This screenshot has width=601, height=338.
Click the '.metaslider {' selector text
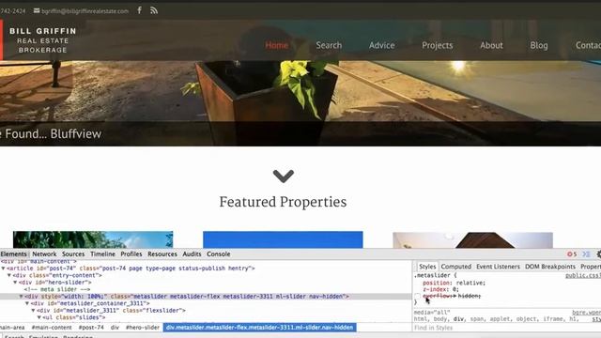pyautogui.click(x=435, y=275)
